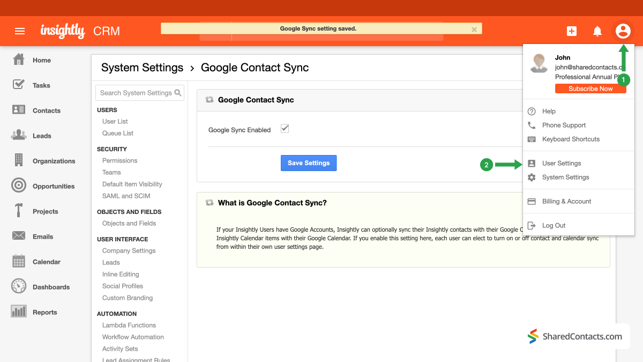Open Billing & Account from user menu
643x362 pixels.
[x=566, y=201]
